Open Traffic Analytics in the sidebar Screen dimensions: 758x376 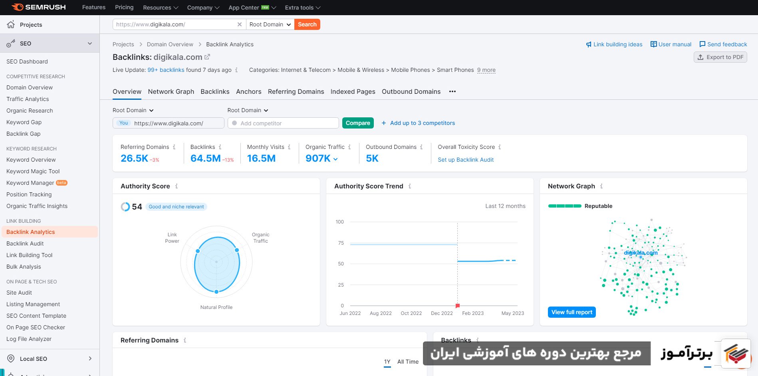(28, 99)
